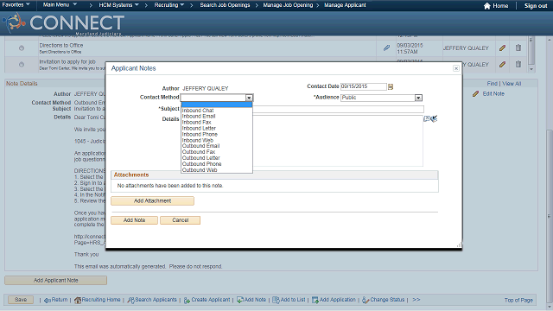This screenshot has height=311, width=553.
Task: Click the Add Attachment button
Action: [152, 200]
